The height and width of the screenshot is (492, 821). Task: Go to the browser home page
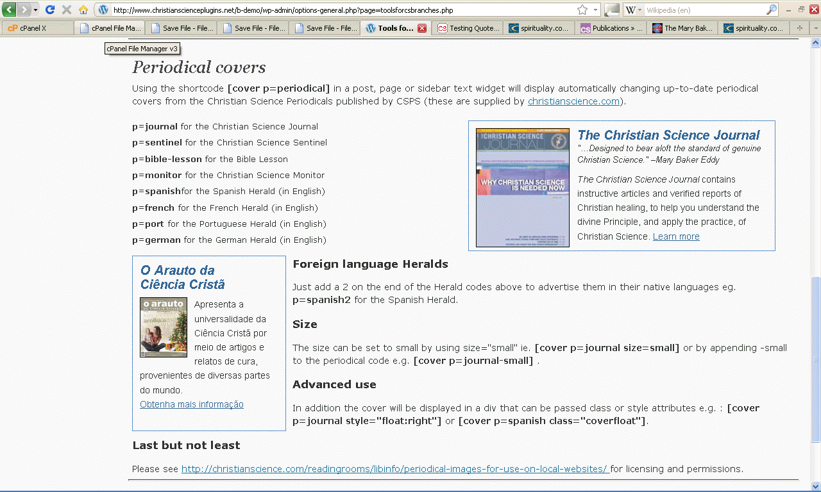coord(83,10)
